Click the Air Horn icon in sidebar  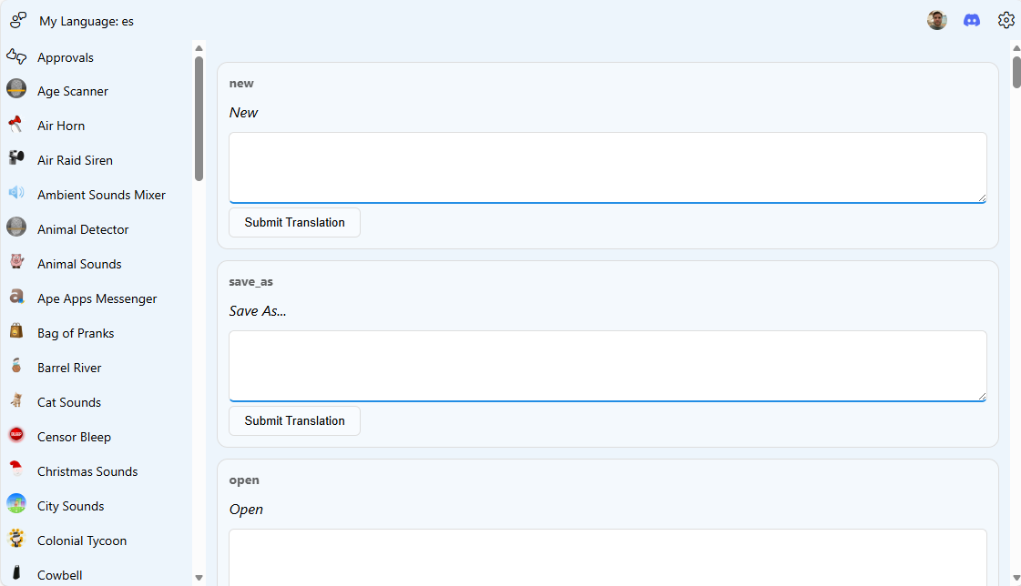[16, 126]
